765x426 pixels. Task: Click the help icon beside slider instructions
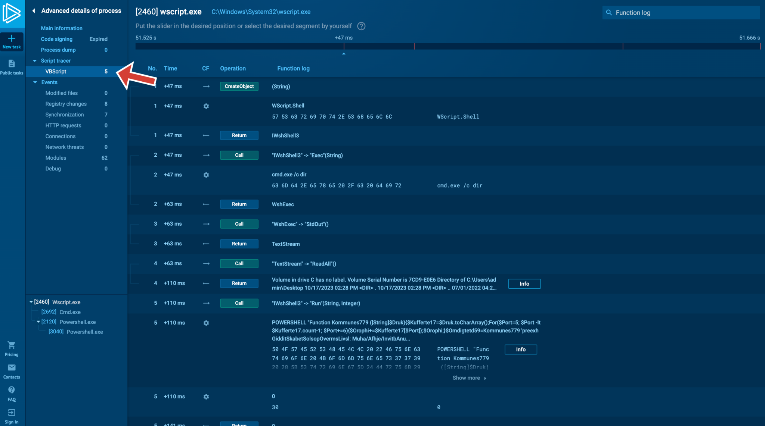coord(361,26)
